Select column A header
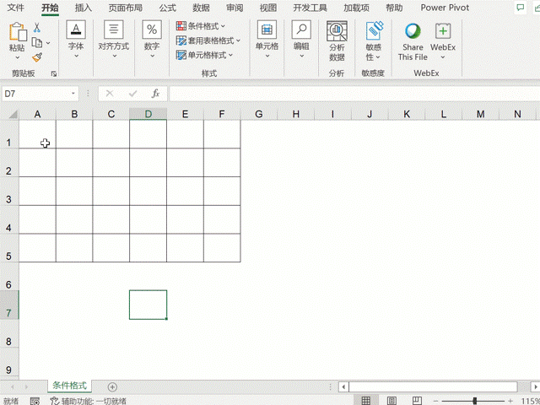540x405 pixels. pyautogui.click(x=37, y=114)
